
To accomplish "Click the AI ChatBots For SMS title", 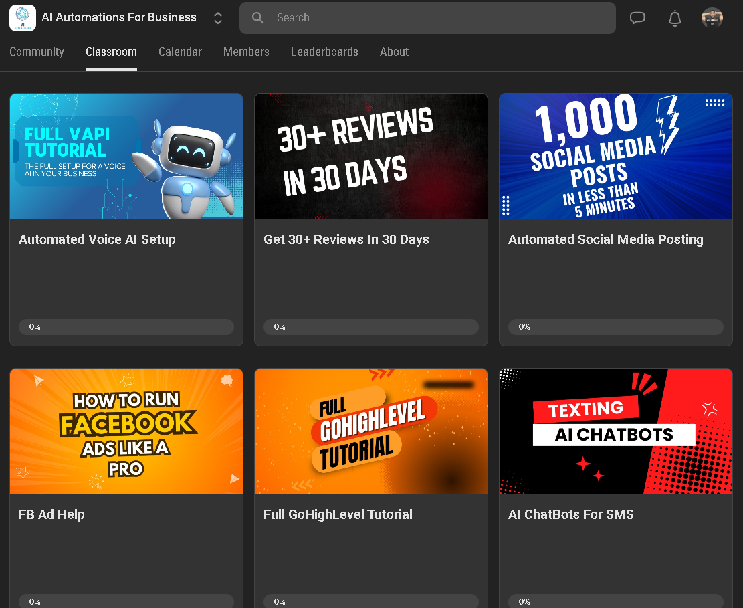I will [x=571, y=514].
